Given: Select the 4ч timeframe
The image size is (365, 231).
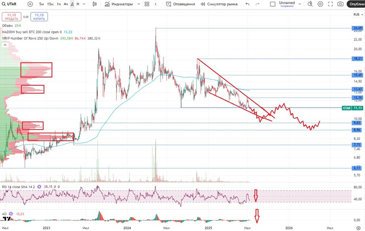Looking at the screenshot, I should (x=66, y=4).
